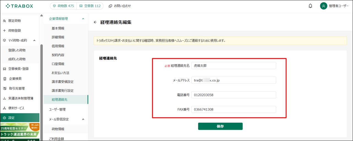Collapse the 企業情報管理 section chevron
Image resolution: width=353 pixels, height=141 pixels.
83,19
